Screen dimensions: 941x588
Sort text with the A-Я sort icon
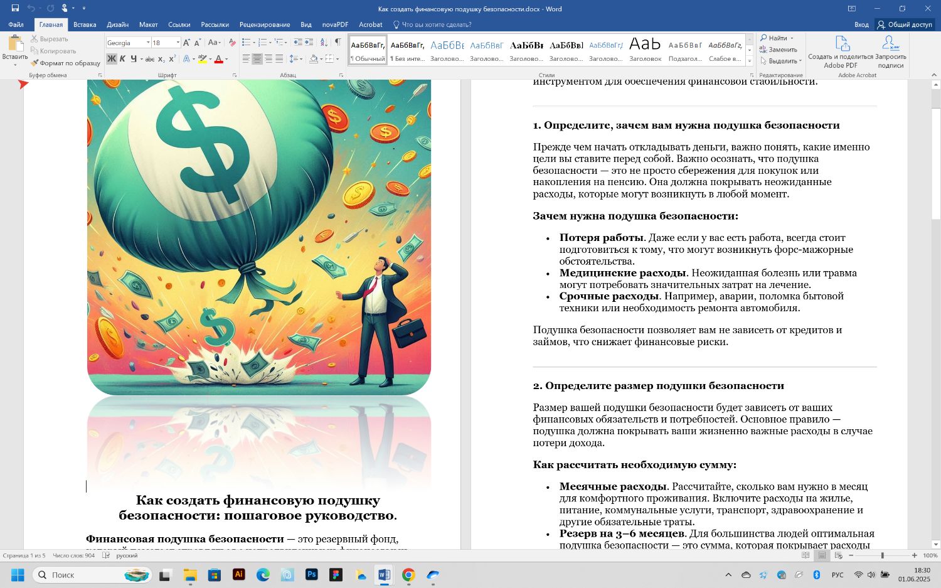coord(324,43)
